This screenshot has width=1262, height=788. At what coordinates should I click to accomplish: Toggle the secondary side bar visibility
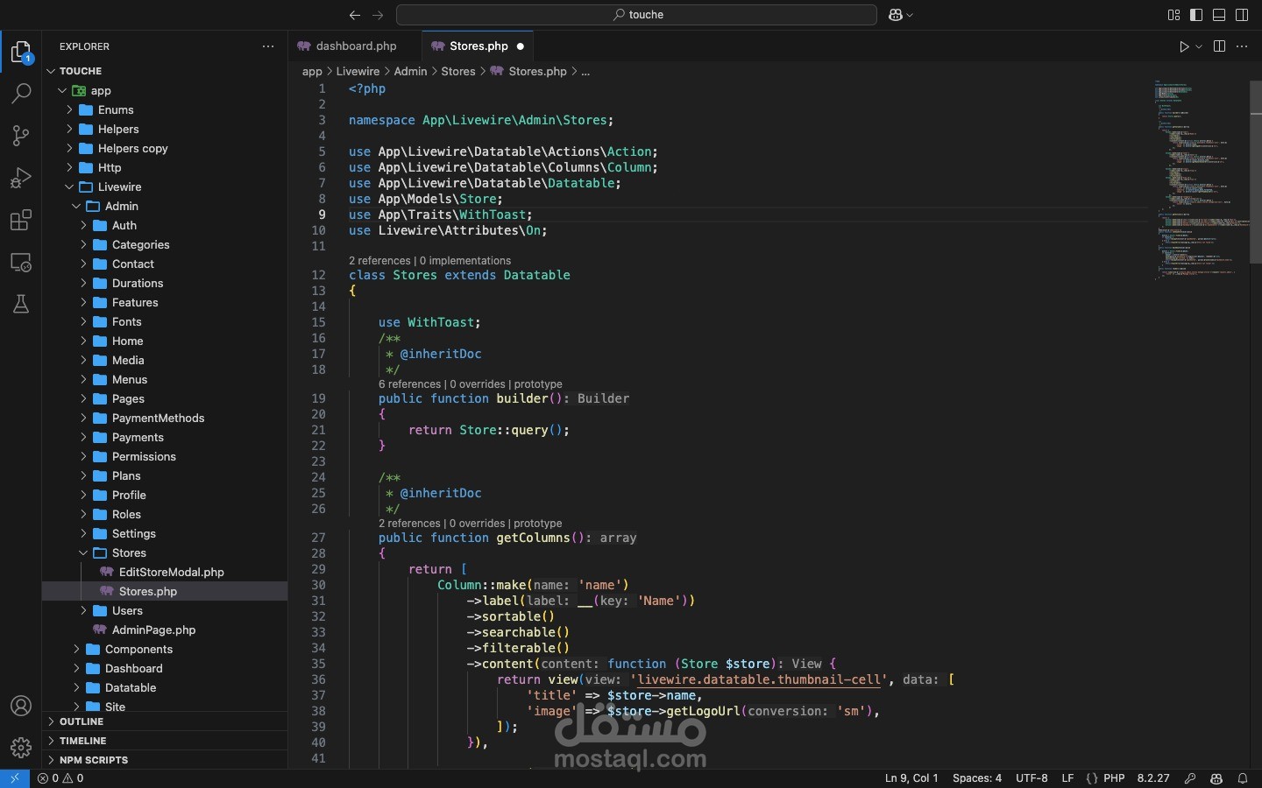(1243, 15)
